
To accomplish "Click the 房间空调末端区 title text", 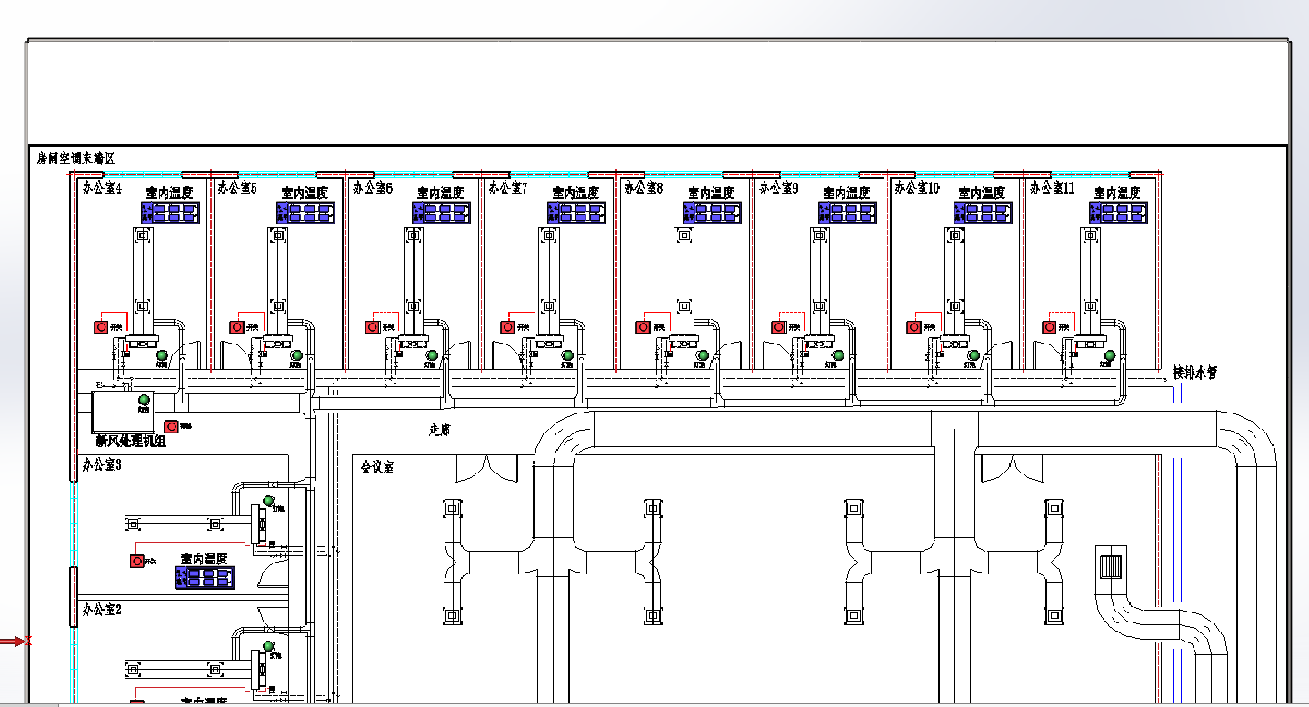I will [x=76, y=158].
